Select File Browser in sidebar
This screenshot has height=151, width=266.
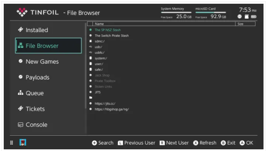48,46
